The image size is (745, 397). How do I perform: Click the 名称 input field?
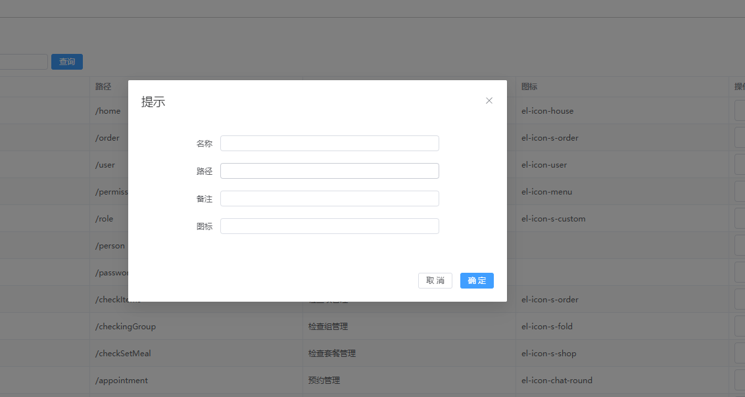329,143
